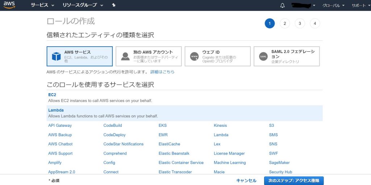
Task: Open the サポート menu
Action: (x=360, y=5)
